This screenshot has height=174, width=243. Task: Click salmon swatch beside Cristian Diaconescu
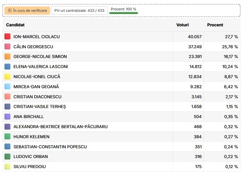click(x=8, y=97)
